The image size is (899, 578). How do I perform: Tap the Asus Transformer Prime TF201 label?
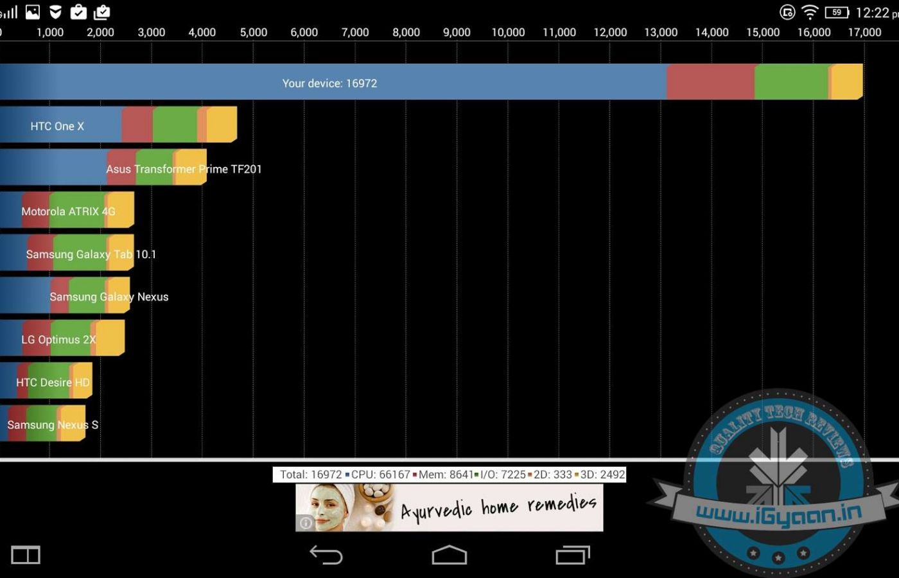184,169
